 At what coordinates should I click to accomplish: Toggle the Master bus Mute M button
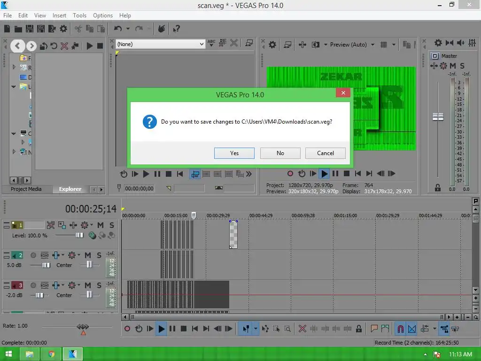tap(453, 66)
